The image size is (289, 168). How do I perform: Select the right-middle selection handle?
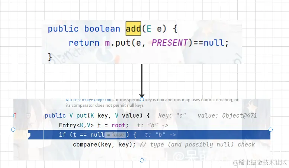[x=270, y=129]
